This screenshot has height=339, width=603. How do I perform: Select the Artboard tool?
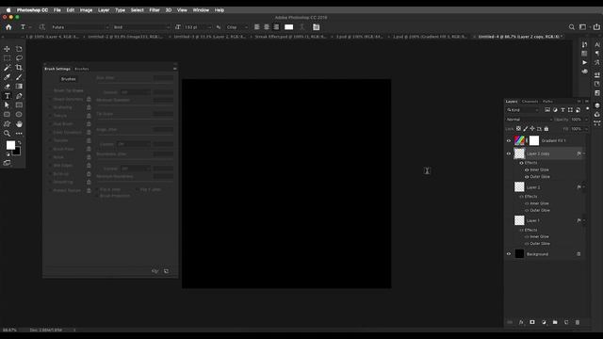pyautogui.click(x=19, y=49)
